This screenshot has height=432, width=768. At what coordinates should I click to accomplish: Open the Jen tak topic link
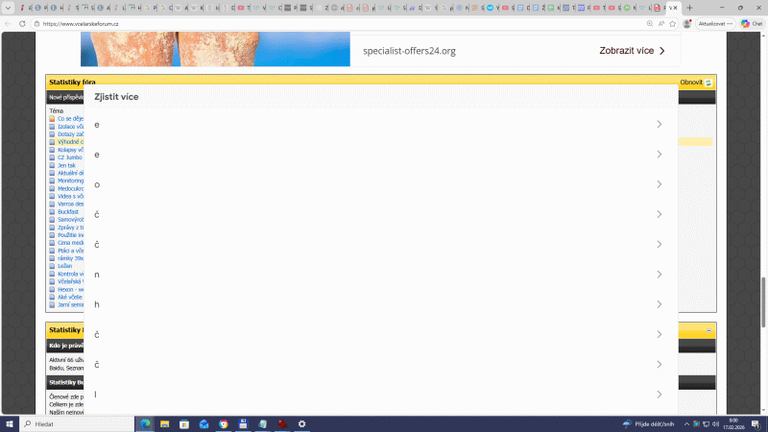pyautogui.click(x=66, y=165)
